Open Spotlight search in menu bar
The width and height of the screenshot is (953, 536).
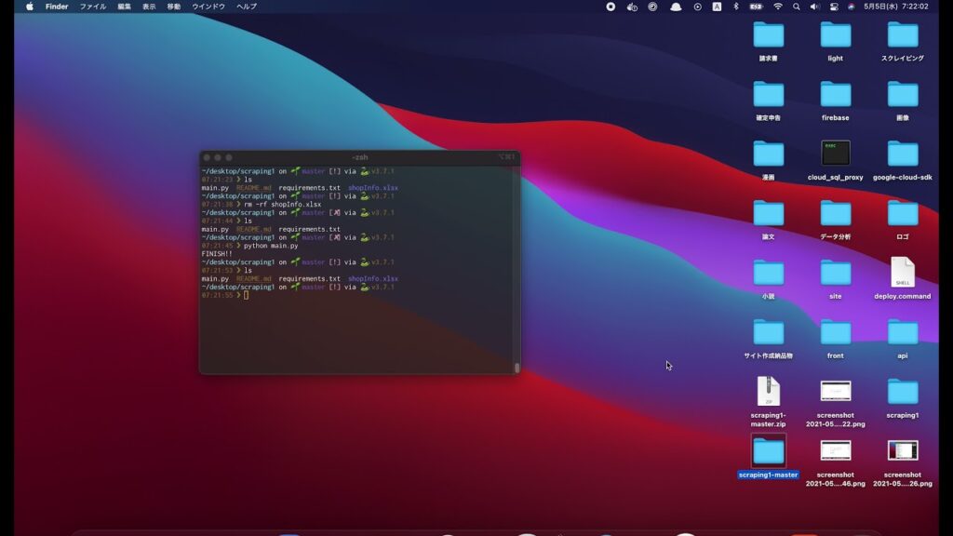(x=796, y=7)
